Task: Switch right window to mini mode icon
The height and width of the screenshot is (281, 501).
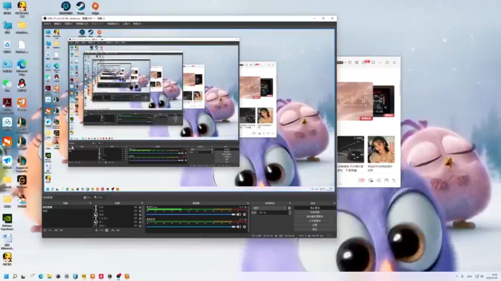Action: click(x=373, y=62)
